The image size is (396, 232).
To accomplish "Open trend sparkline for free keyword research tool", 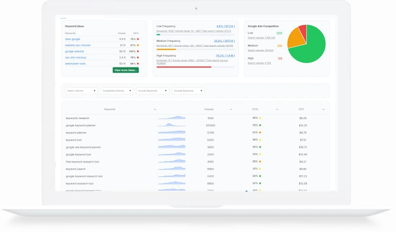I will 172,161.
